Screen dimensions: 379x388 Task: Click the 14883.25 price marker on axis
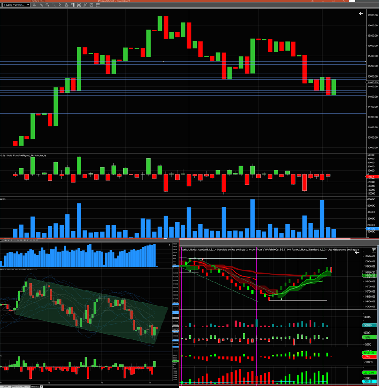(372, 82)
